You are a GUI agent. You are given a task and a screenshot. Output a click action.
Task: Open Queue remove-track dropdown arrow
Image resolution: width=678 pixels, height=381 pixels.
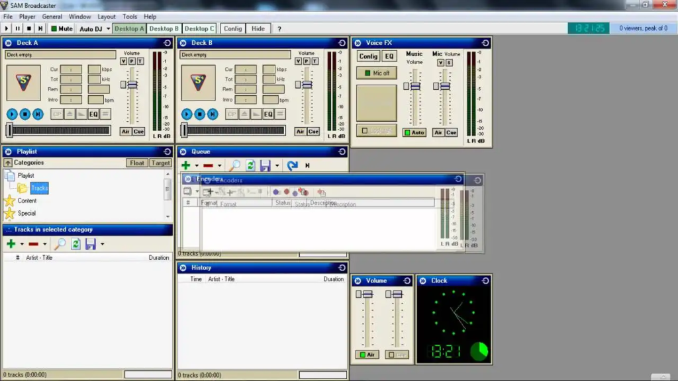[220, 165]
